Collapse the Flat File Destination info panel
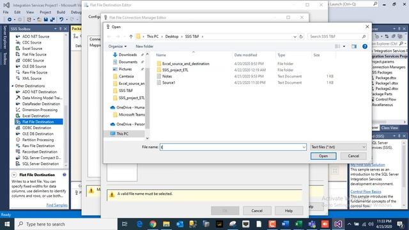Image resolution: width=409 pixels, height=230 pixels. point(14,174)
